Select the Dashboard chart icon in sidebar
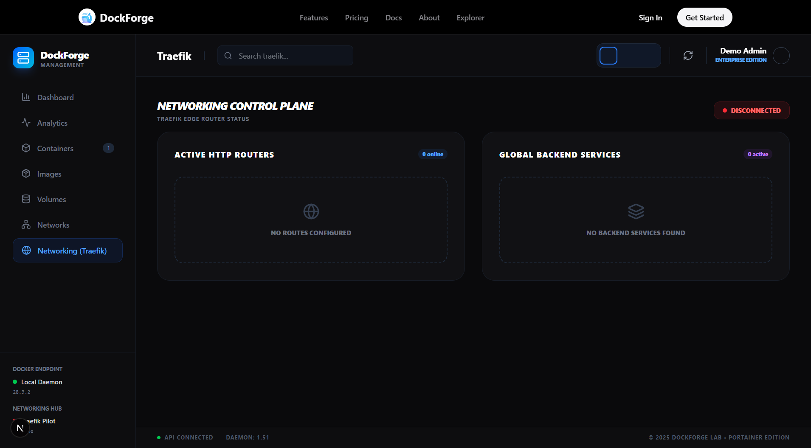 click(x=26, y=97)
